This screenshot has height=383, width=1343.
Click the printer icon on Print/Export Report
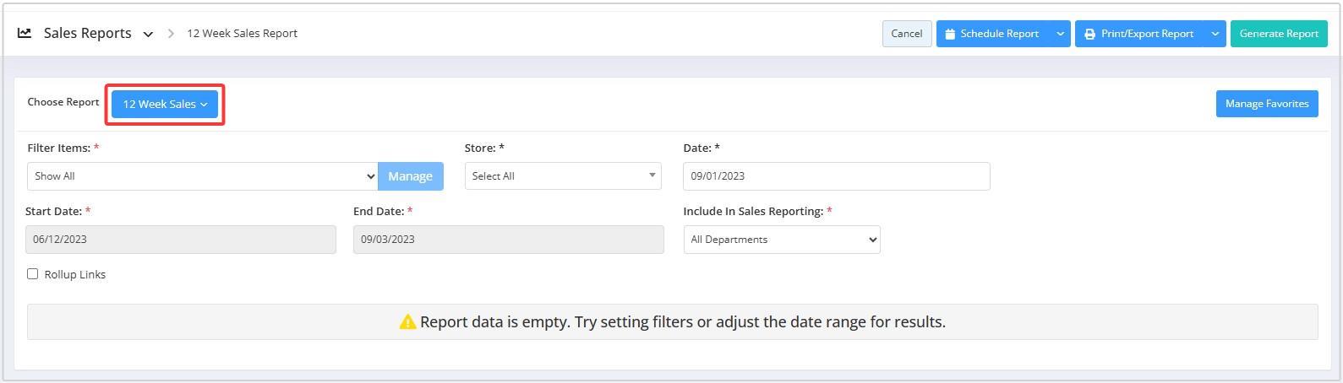coord(1090,34)
